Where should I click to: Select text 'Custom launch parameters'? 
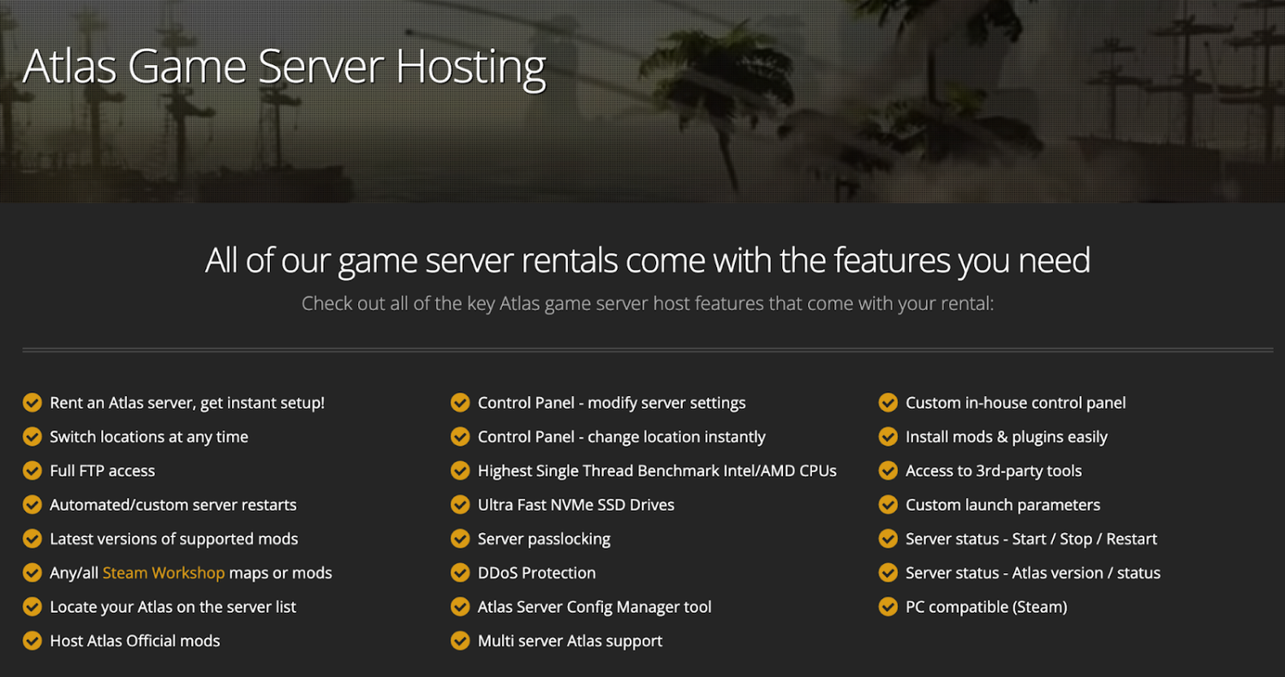[1003, 505]
